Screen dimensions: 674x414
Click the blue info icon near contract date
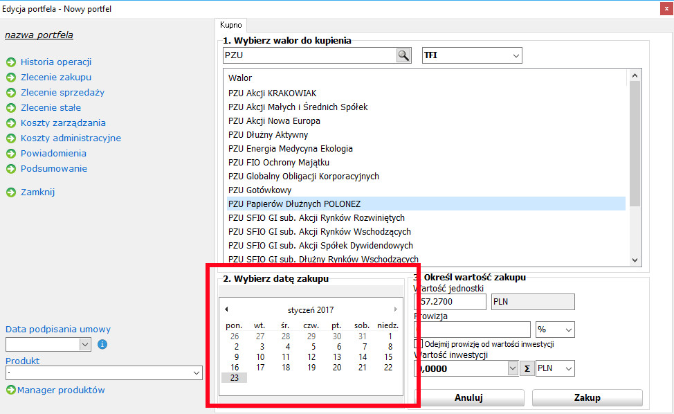102,344
